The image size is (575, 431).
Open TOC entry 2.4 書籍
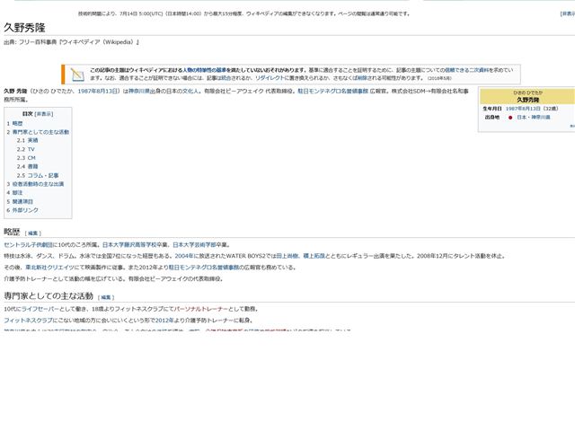[x=27, y=166]
